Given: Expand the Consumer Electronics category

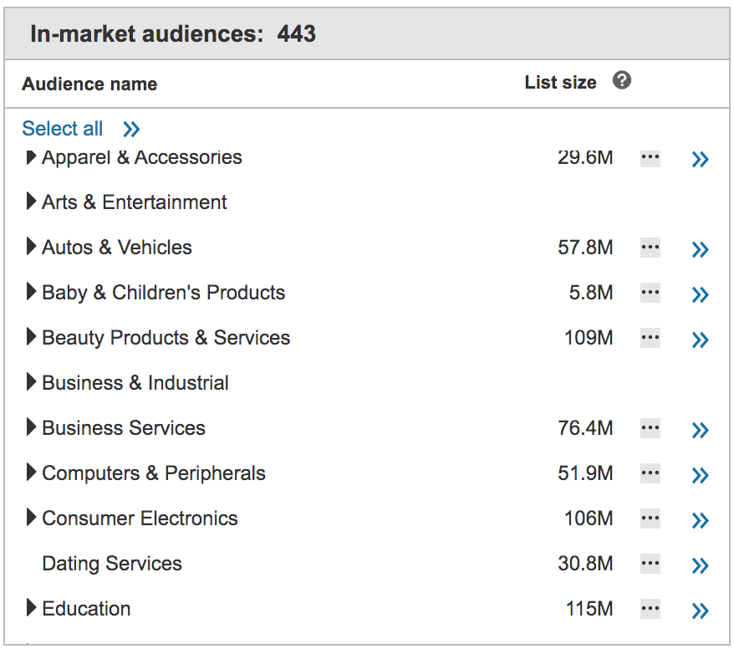Looking at the screenshot, I should tap(31, 518).
